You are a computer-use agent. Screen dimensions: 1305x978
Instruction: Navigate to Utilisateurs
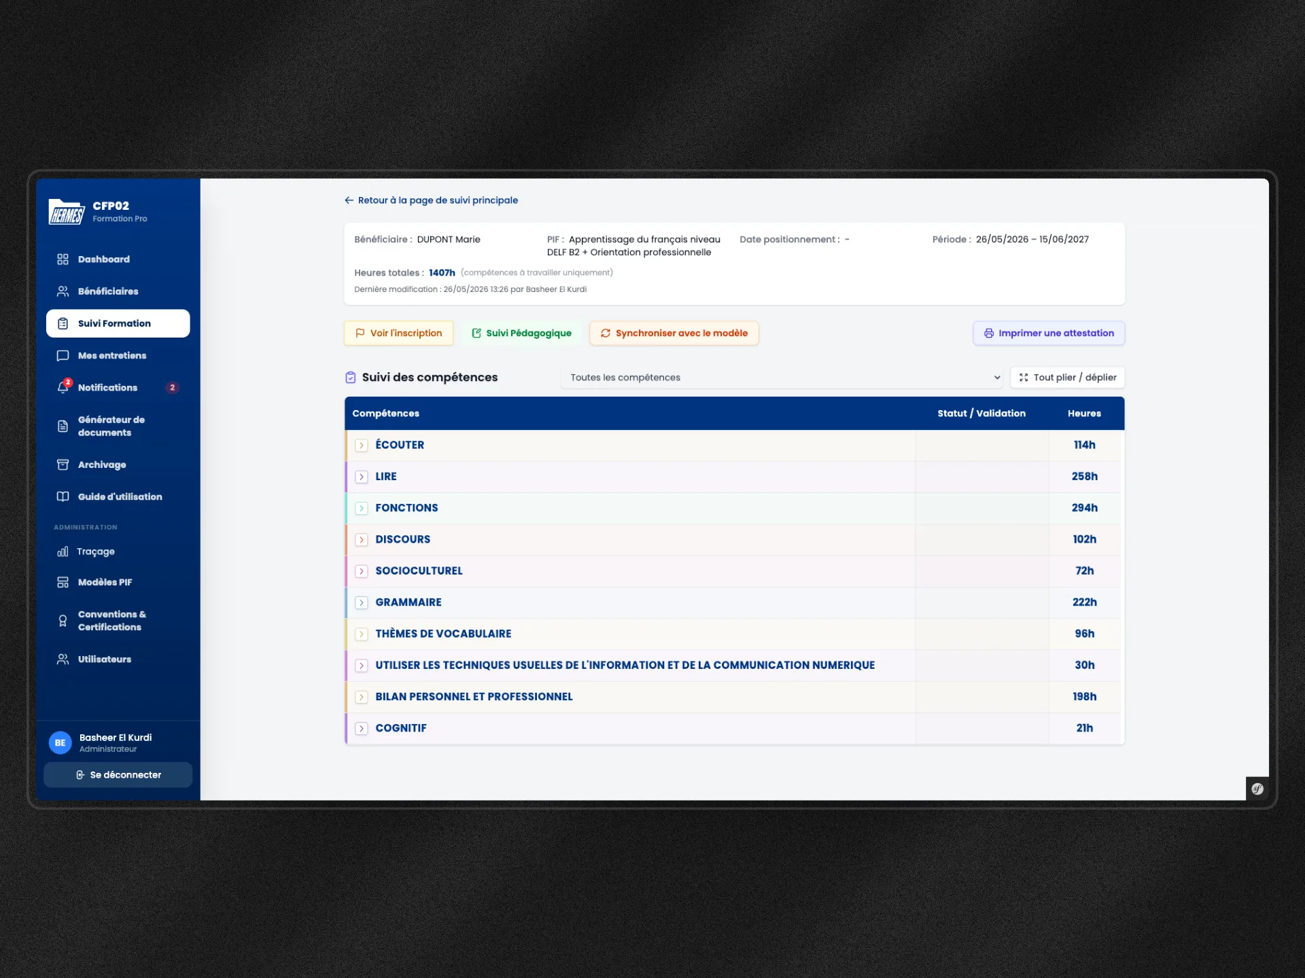(118, 659)
